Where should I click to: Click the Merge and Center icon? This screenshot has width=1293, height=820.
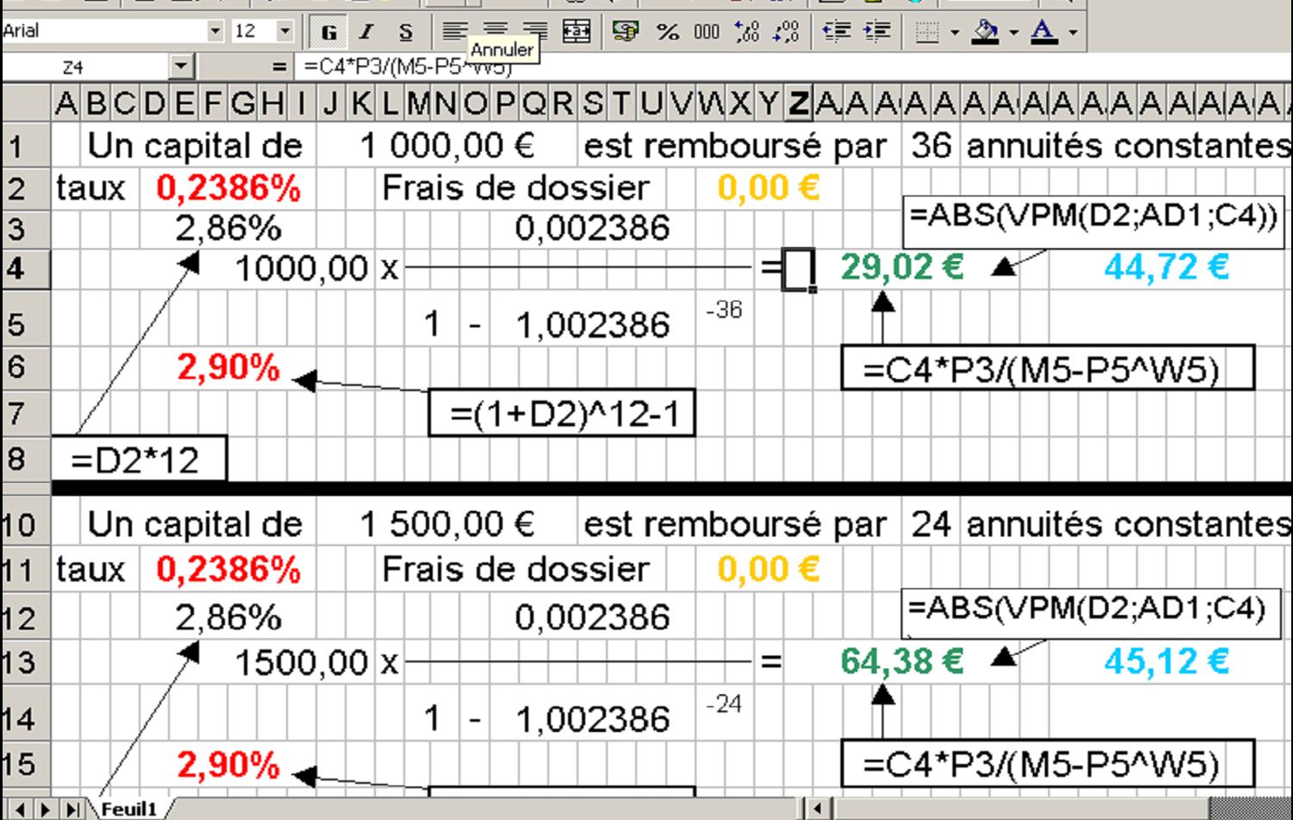(576, 33)
